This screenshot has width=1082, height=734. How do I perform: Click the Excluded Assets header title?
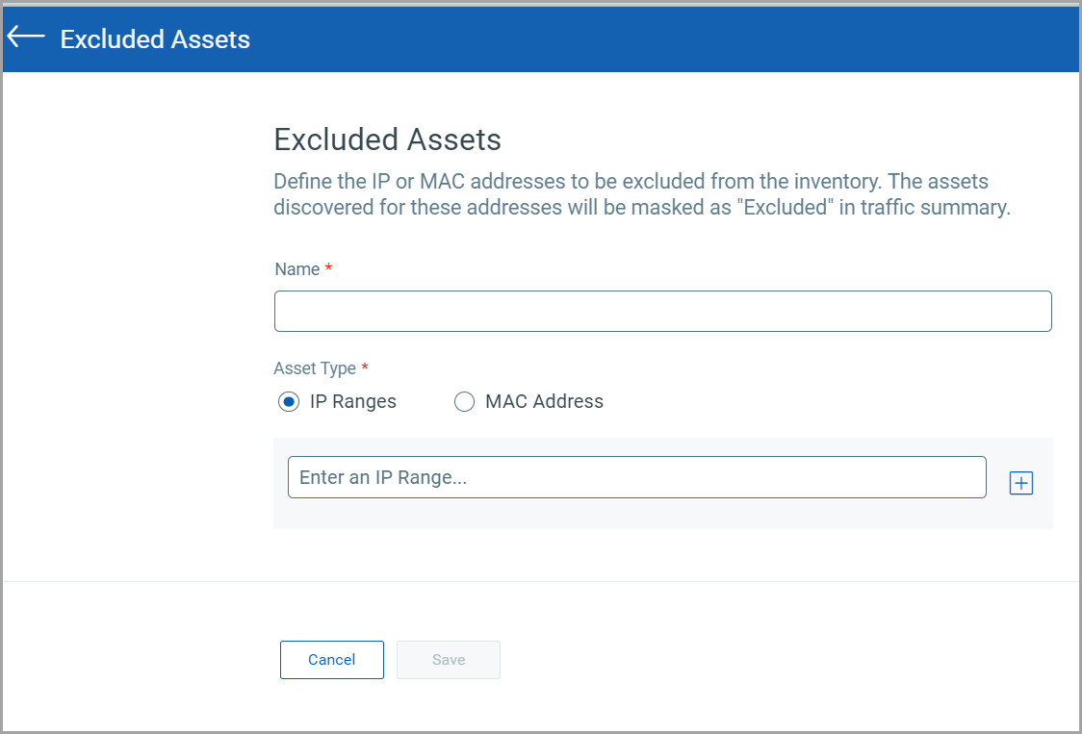(x=154, y=39)
